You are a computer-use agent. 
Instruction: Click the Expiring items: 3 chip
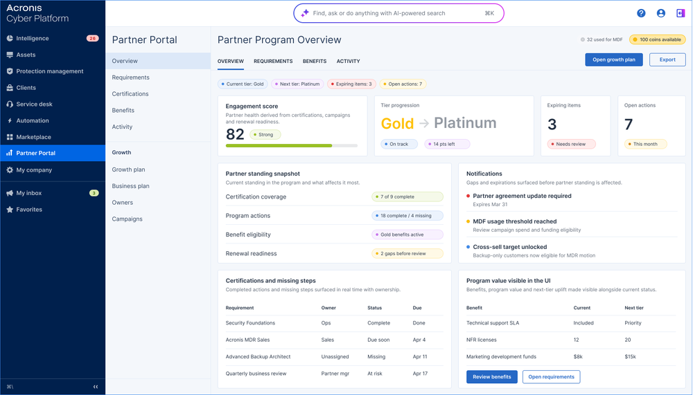pos(352,84)
